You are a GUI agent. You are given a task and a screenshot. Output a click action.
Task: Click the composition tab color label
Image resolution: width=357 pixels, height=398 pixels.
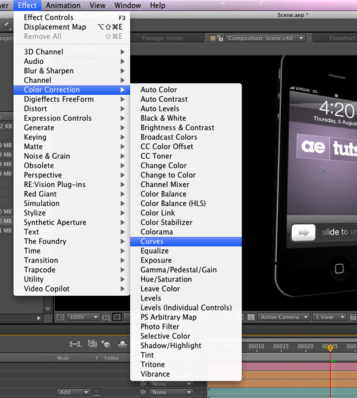click(x=213, y=38)
